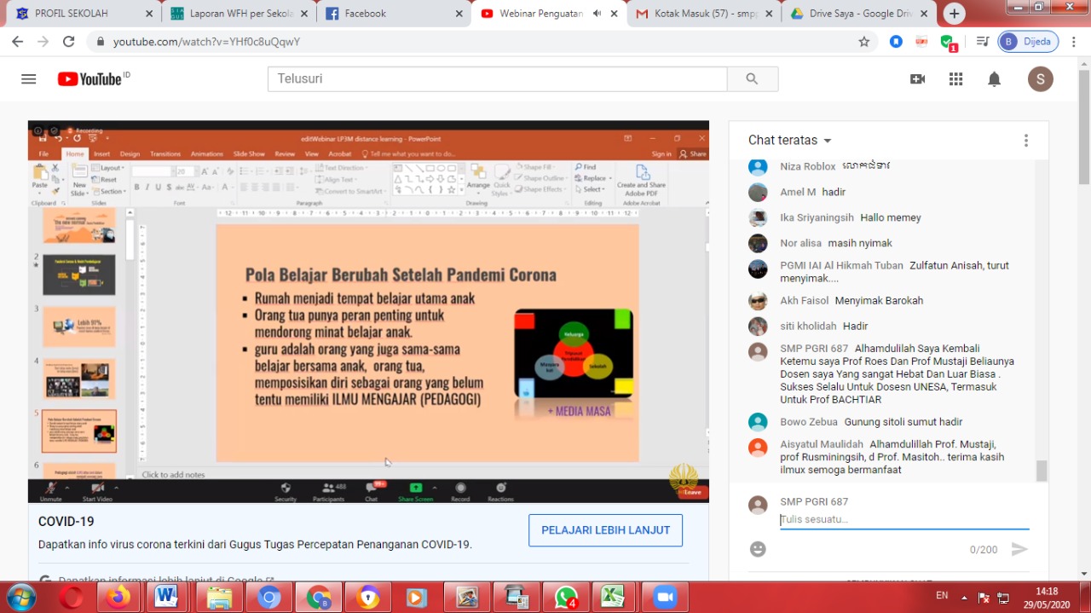This screenshot has width=1091, height=613.
Task: Go back to the previous page
Action: (18, 41)
